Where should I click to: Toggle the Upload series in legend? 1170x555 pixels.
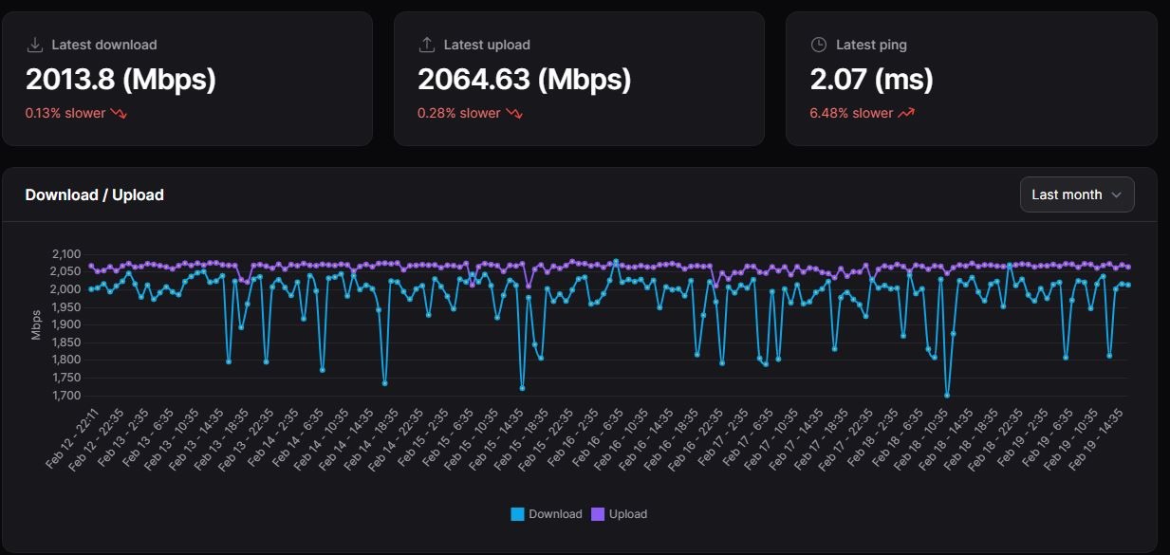point(627,514)
